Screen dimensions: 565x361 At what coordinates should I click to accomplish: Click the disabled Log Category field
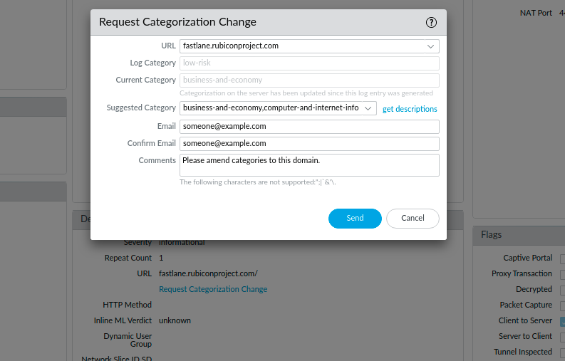(x=309, y=63)
